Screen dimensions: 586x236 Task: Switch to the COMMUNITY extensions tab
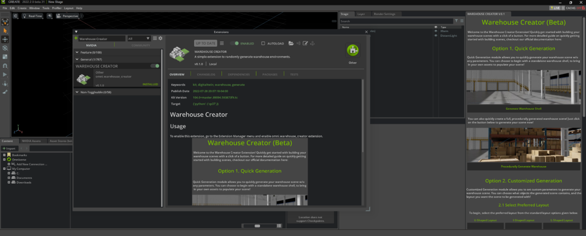point(141,45)
